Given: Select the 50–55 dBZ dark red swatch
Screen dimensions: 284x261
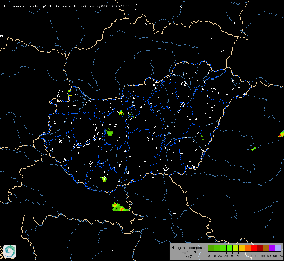Looking at the screenshot, I should [x=260, y=249].
